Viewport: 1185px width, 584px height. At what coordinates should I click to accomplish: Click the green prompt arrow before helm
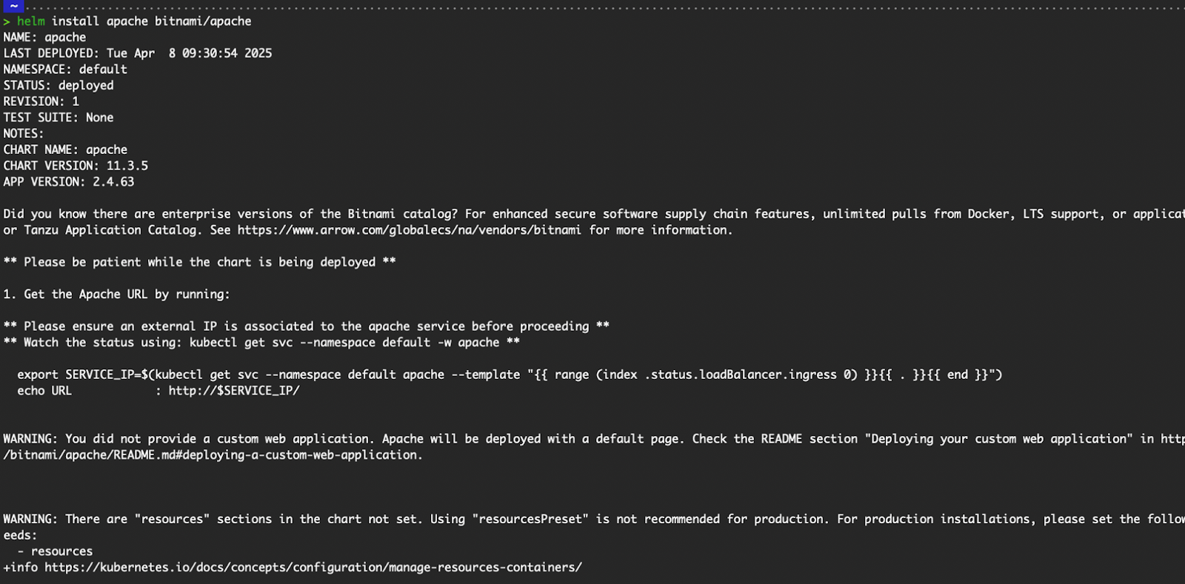pyautogui.click(x=7, y=21)
